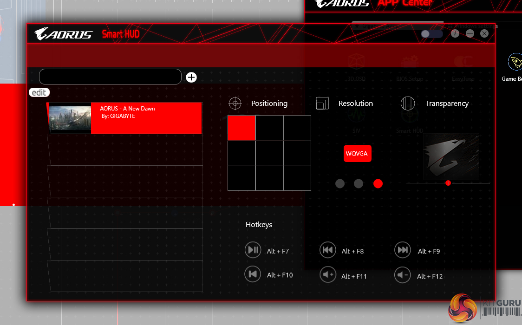Image resolution: width=522 pixels, height=325 pixels.
Task: Select the bottom-center positioning cell
Action: pos(269,178)
